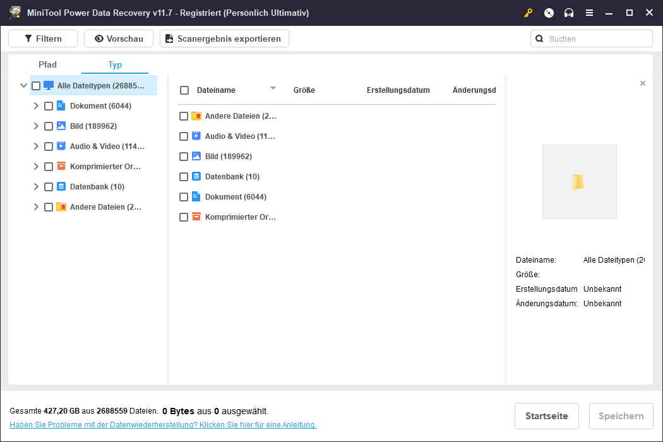The height and width of the screenshot is (442, 663).
Task: Click the search magnifier icon
Action: point(539,39)
